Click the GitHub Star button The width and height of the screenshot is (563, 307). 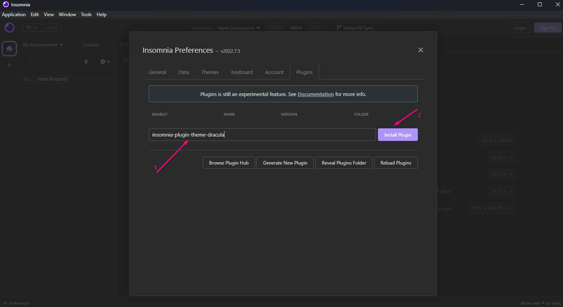click(33, 28)
